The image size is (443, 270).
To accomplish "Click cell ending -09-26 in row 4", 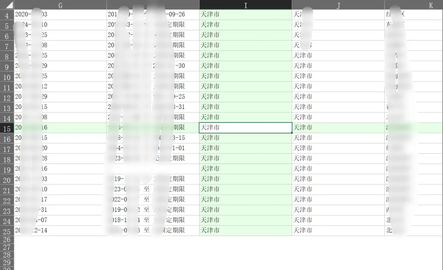I will tap(153, 14).
